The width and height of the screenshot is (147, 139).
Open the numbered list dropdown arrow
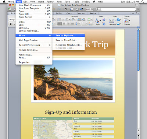[69, 19]
